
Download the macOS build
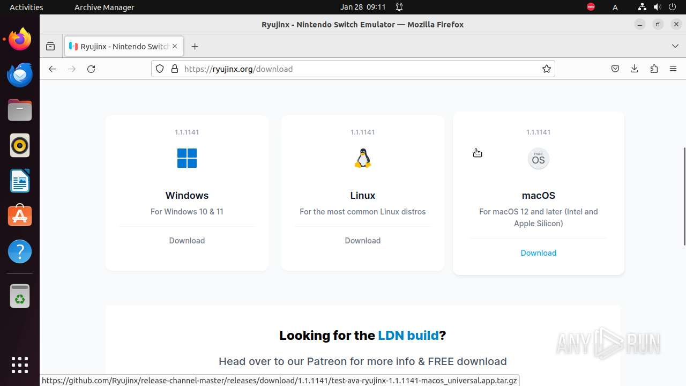[x=539, y=253]
